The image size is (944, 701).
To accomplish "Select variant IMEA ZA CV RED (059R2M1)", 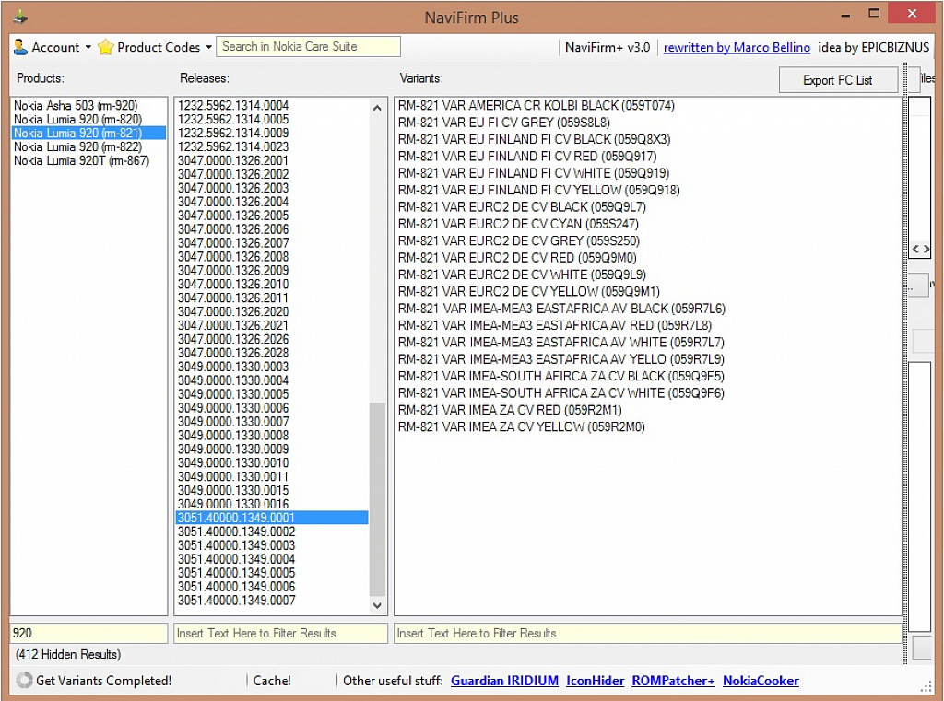I will [648, 410].
